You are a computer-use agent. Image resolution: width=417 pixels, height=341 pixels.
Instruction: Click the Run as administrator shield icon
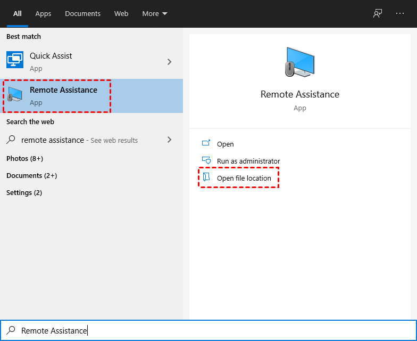206,161
